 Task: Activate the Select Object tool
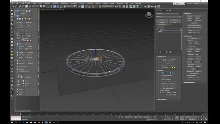(41, 7)
